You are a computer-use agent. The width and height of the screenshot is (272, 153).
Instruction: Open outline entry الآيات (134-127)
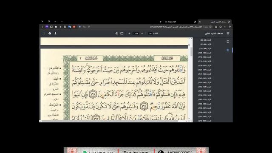point(205,70)
